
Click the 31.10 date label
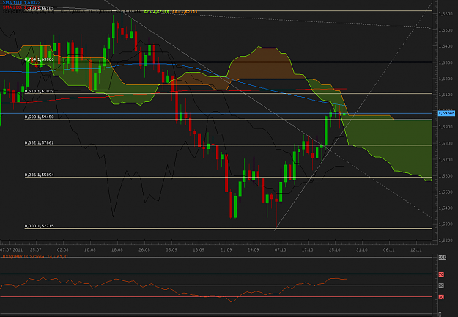click(362, 250)
